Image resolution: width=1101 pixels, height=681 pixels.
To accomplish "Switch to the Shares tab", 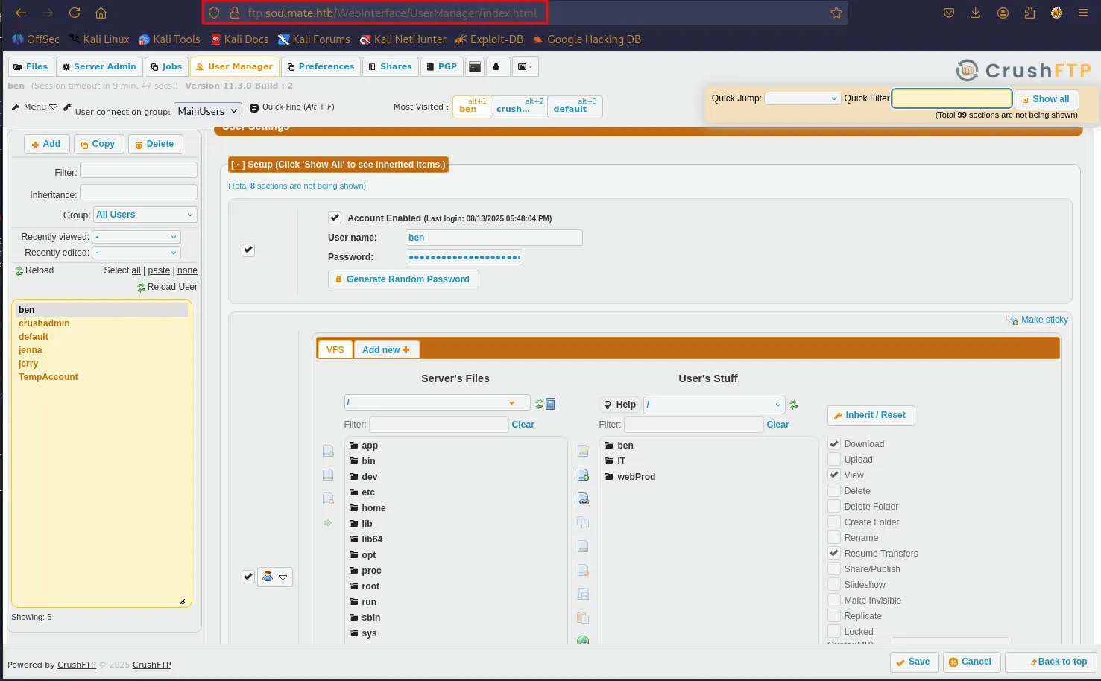I will pyautogui.click(x=391, y=66).
